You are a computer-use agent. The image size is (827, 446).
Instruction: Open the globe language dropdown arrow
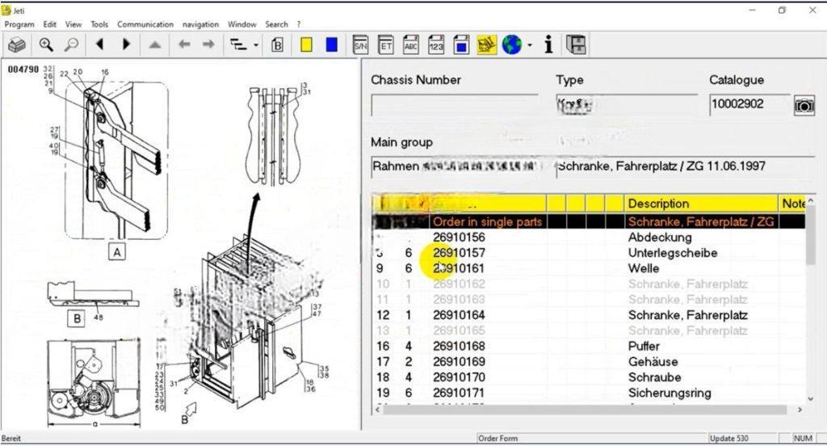(x=530, y=45)
